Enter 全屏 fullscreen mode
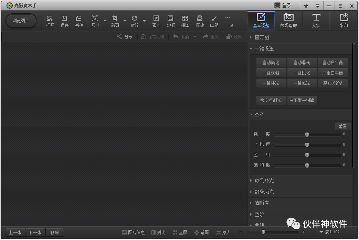 tap(180, 232)
